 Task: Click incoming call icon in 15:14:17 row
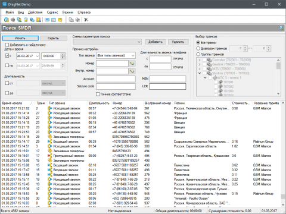pos(50,141)
